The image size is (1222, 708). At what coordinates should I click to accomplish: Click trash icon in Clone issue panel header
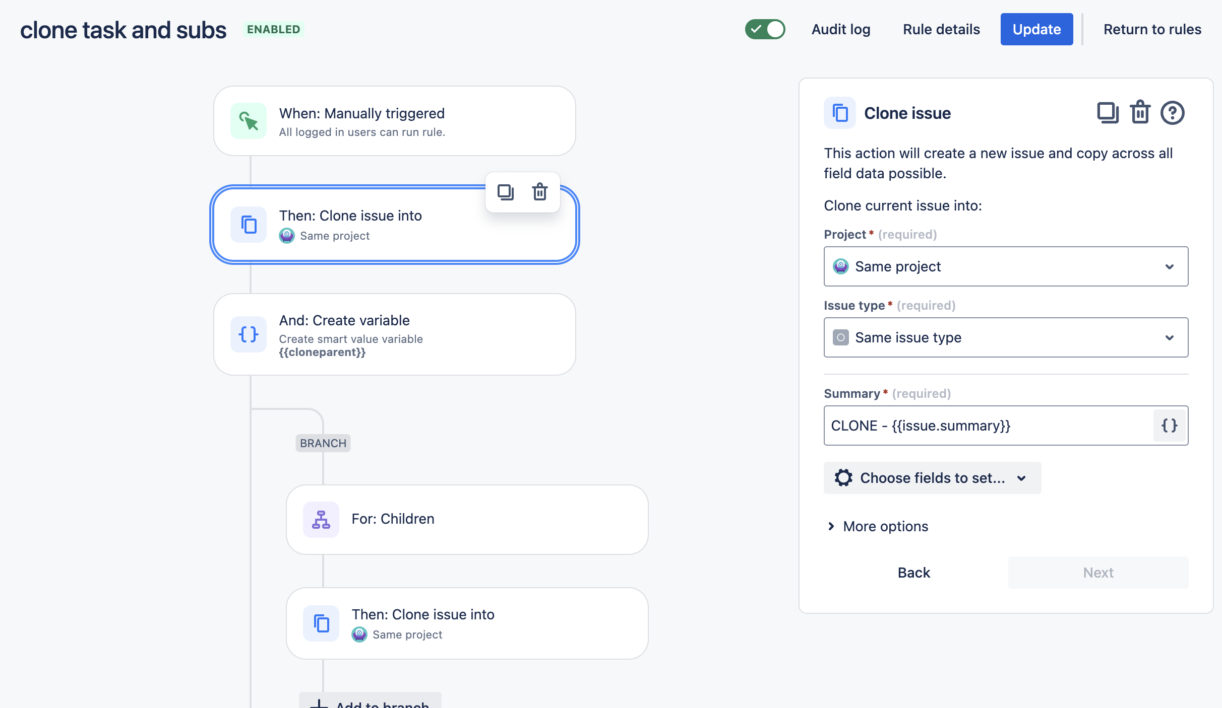(x=1140, y=113)
